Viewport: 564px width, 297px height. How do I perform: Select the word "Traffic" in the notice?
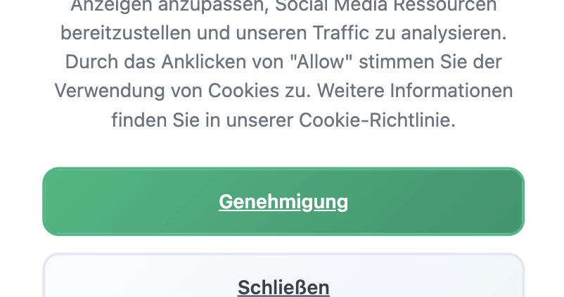[x=341, y=33]
